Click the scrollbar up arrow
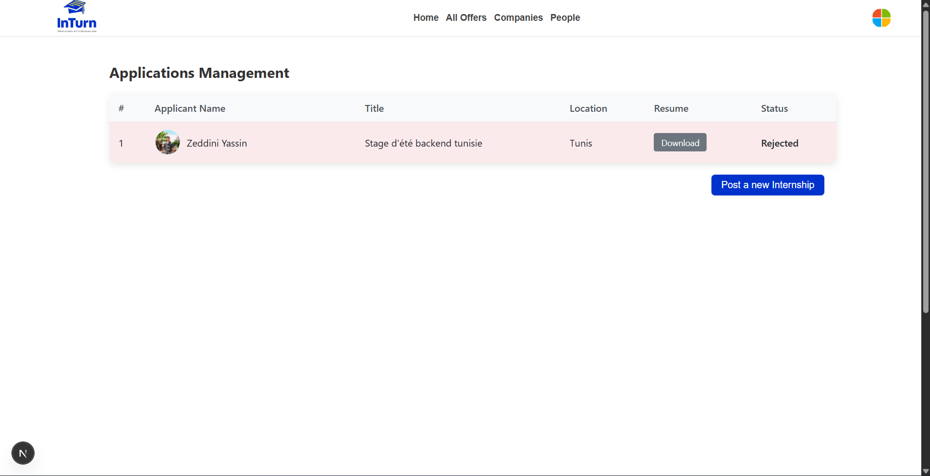This screenshot has height=476, width=930. click(x=926, y=4)
